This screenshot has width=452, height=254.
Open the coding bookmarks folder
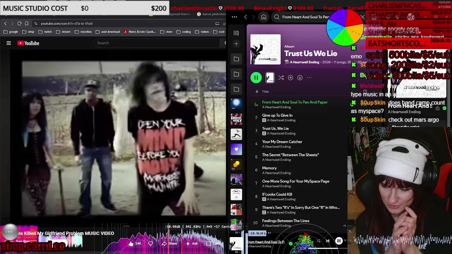(183, 32)
